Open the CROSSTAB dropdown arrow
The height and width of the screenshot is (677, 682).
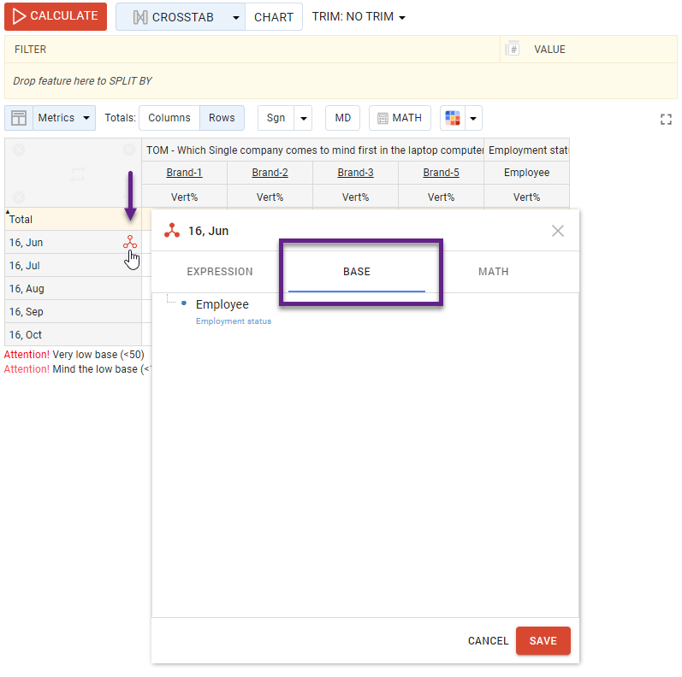point(235,17)
